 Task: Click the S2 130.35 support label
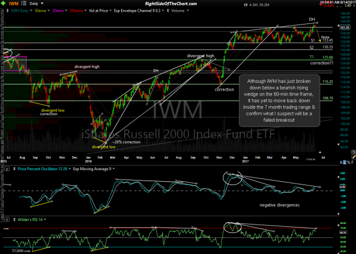(x=322, y=47)
